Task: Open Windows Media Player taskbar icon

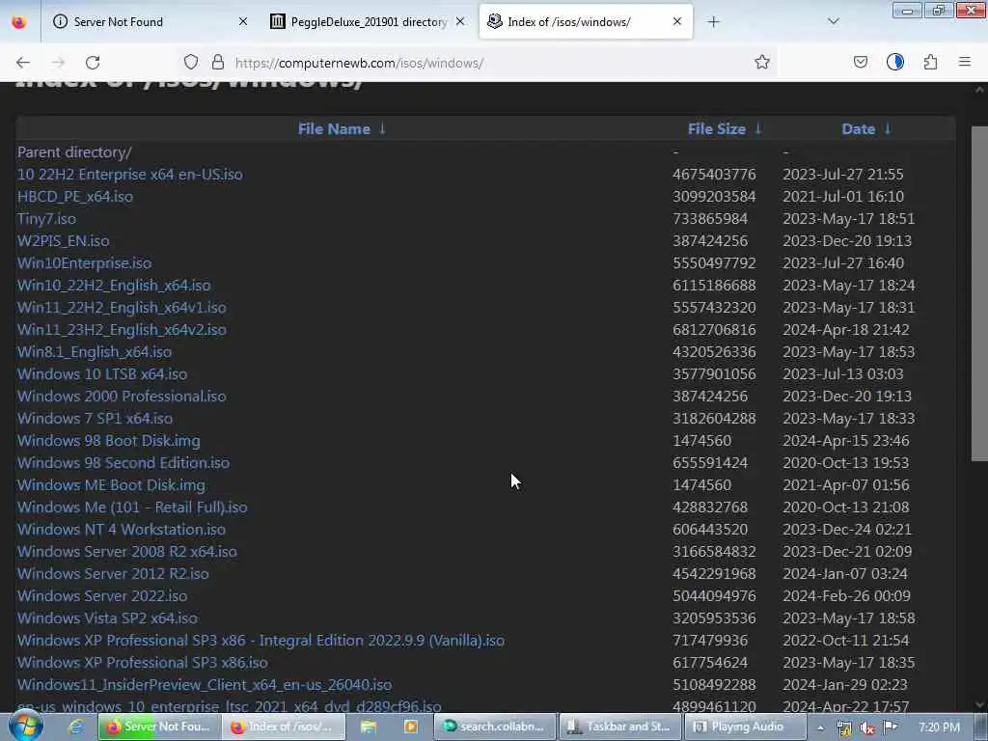Action: click(411, 727)
